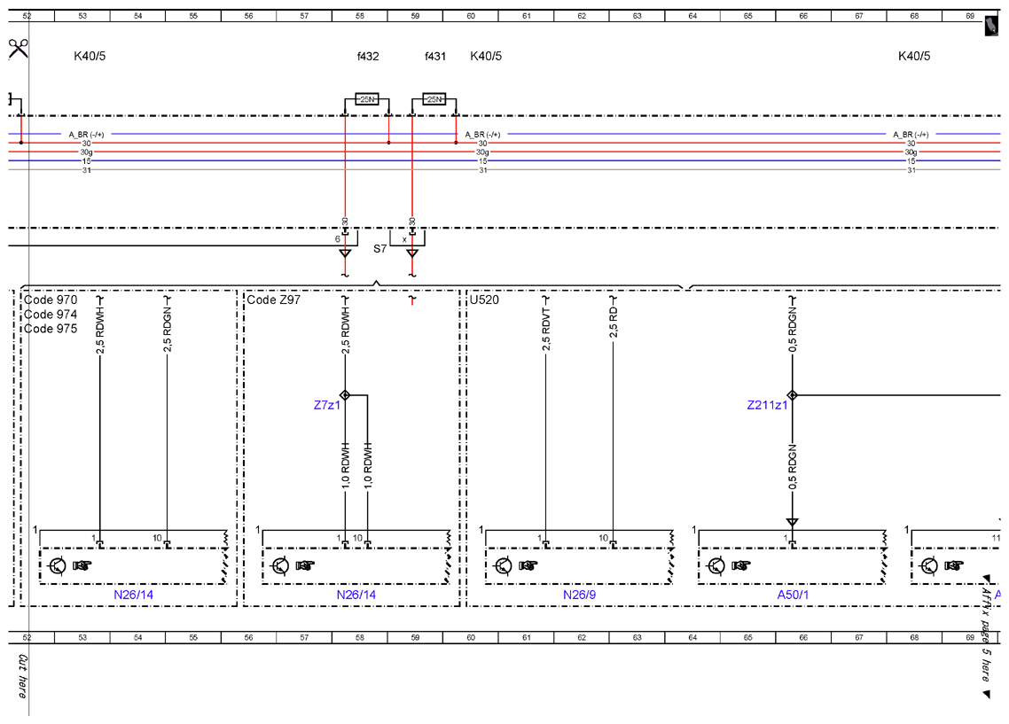Click the '2,5 RDVT' wire label
The width and height of the screenshot is (1009, 724).
[545, 329]
